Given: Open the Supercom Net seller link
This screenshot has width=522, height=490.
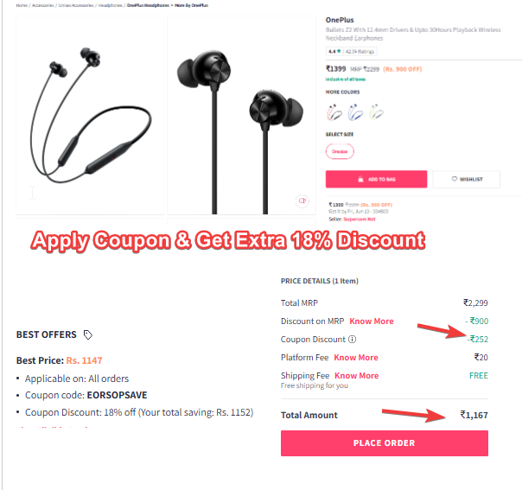Looking at the screenshot, I should tap(360, 219).
